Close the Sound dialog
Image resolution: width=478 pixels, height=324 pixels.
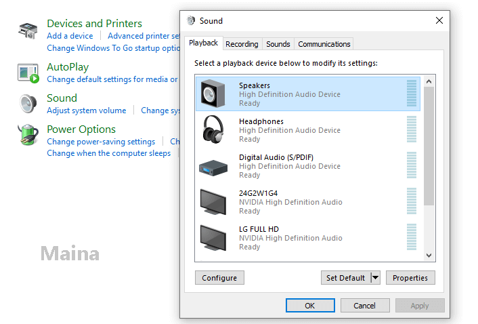coord(439,20)
